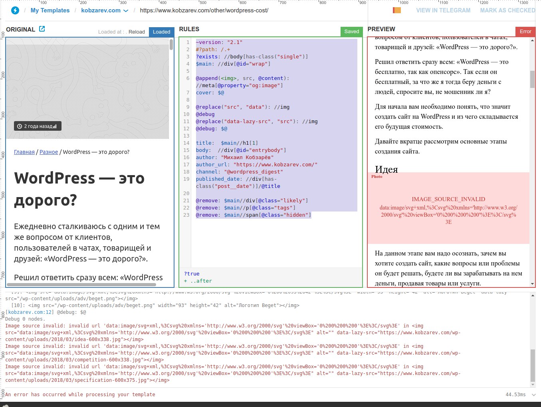Click the Идея heading in preview
Viewport: 541px width, 407px height.
pos(386,169)
